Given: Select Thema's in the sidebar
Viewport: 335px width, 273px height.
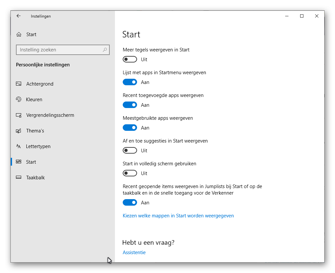Looking at the screenshot, I should (x=63, y=131).
